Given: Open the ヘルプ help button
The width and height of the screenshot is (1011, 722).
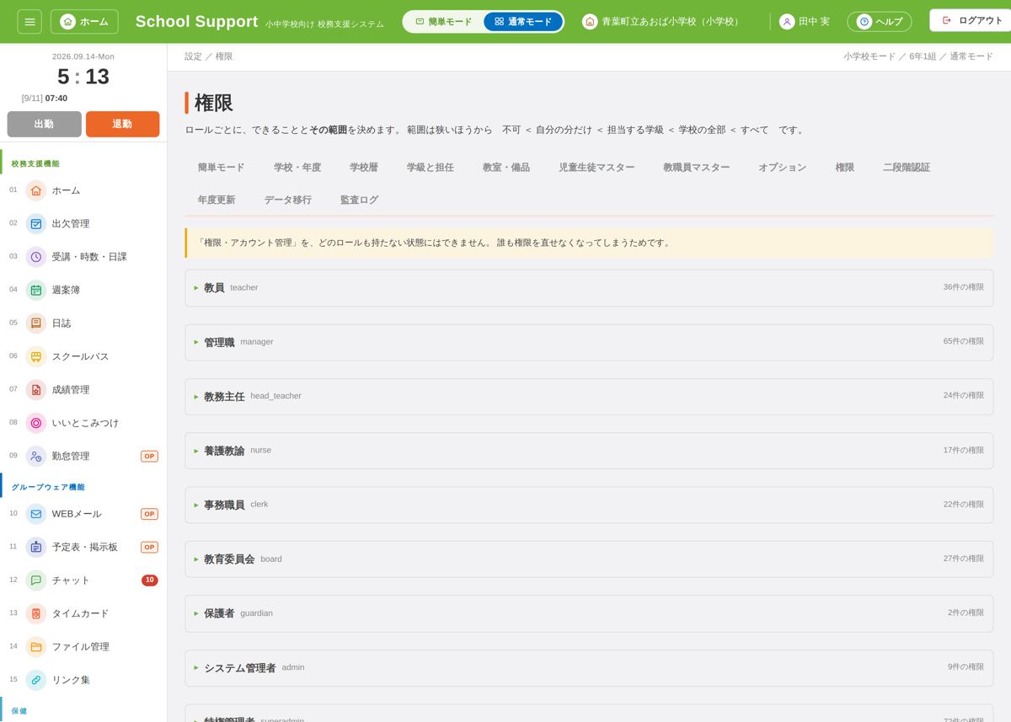Looking at the screenshot, I should [x=880, y=22].
